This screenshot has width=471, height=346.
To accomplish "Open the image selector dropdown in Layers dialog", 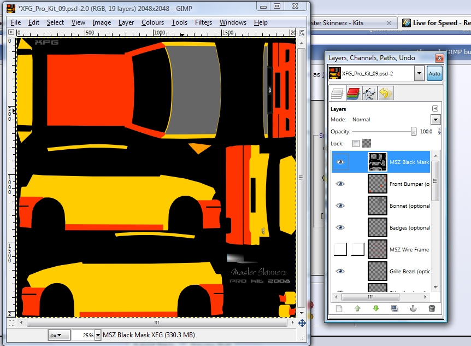I will click(x=419, y=74).
